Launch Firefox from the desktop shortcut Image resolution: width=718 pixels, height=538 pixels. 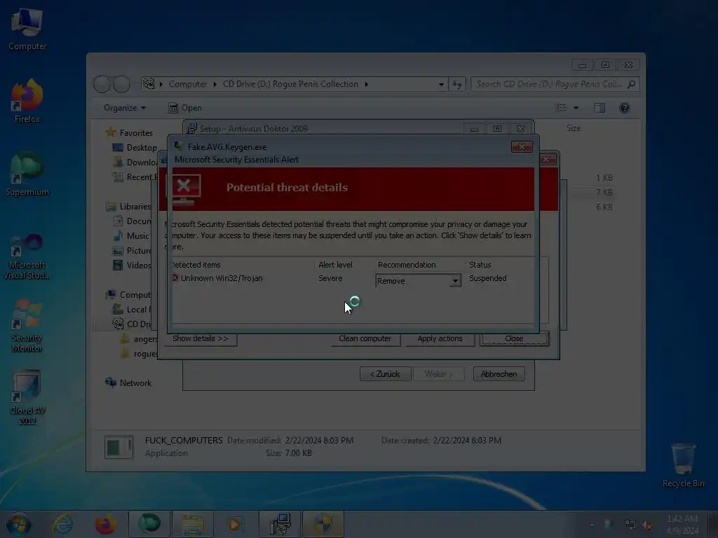pyautogui.click(x=27, y=102)
